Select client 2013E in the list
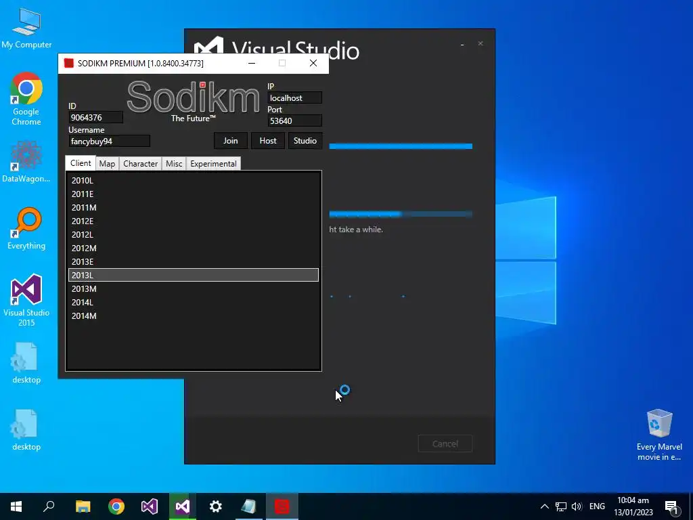The width and height of the screenshot is (693, 520). 194,262
